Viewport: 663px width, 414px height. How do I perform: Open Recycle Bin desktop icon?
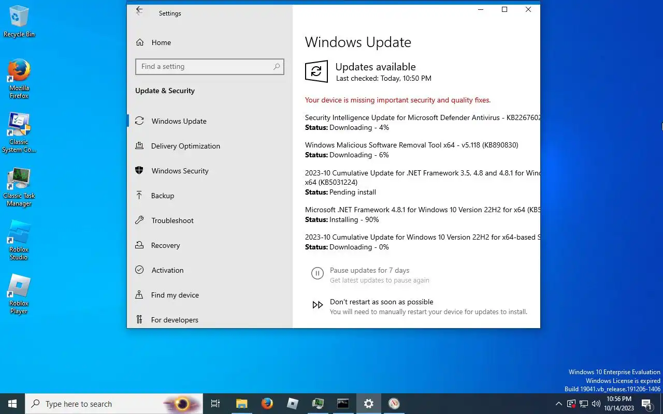point(19,22)
